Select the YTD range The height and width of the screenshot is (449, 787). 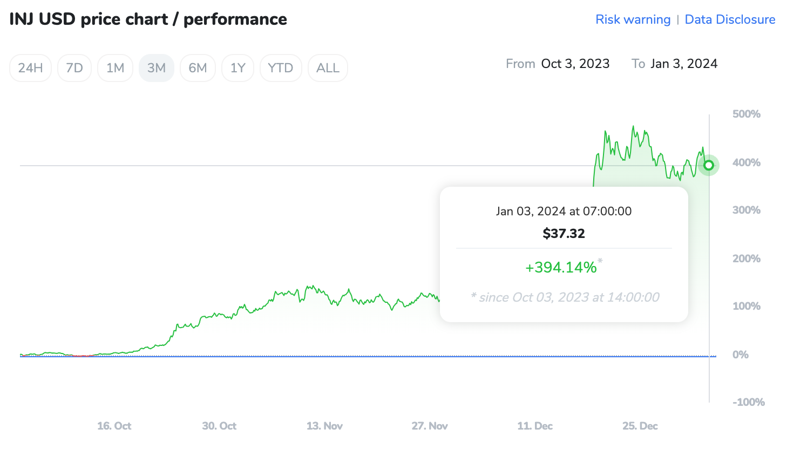[x=281, y=68]
